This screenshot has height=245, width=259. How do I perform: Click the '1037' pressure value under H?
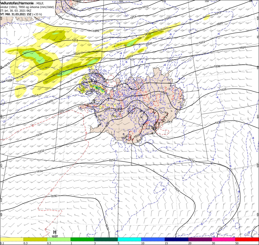tap(55, 236)
